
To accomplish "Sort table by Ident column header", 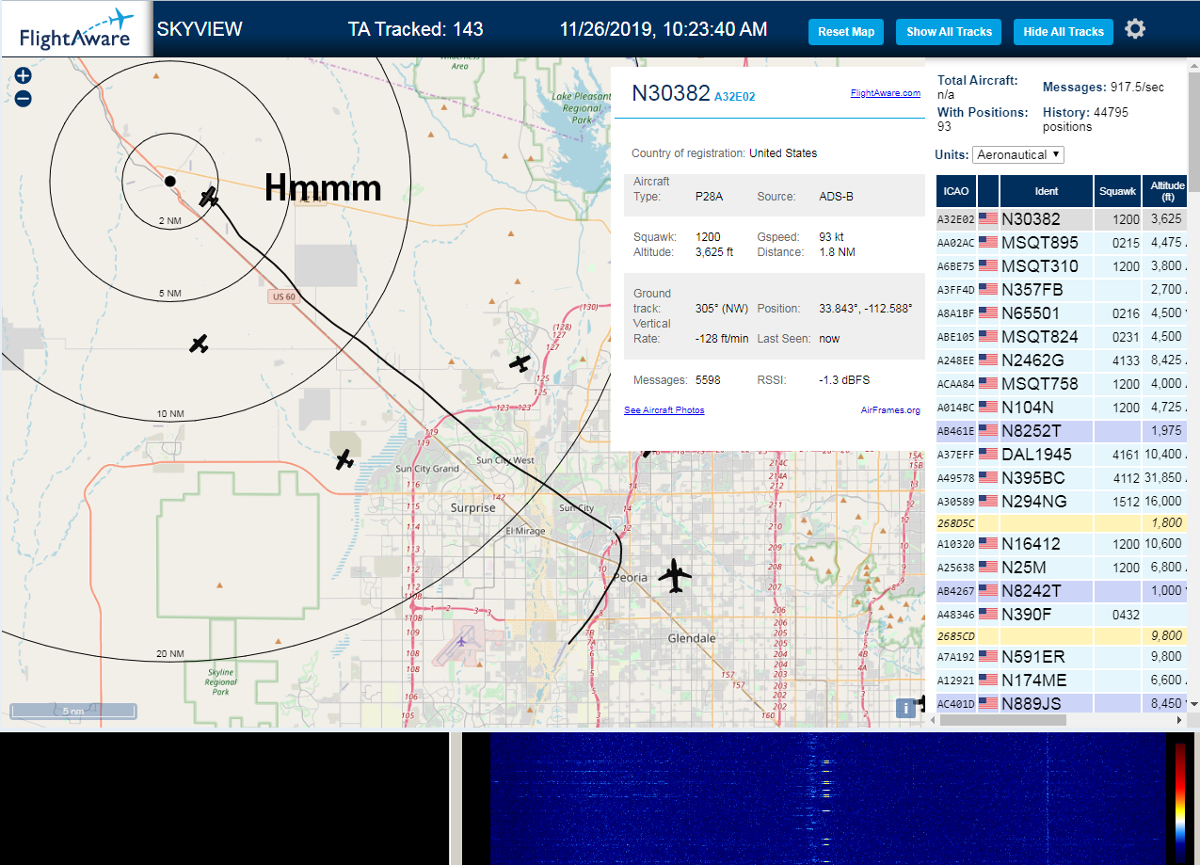I will pyautogui.click(x=1047, y=191).
